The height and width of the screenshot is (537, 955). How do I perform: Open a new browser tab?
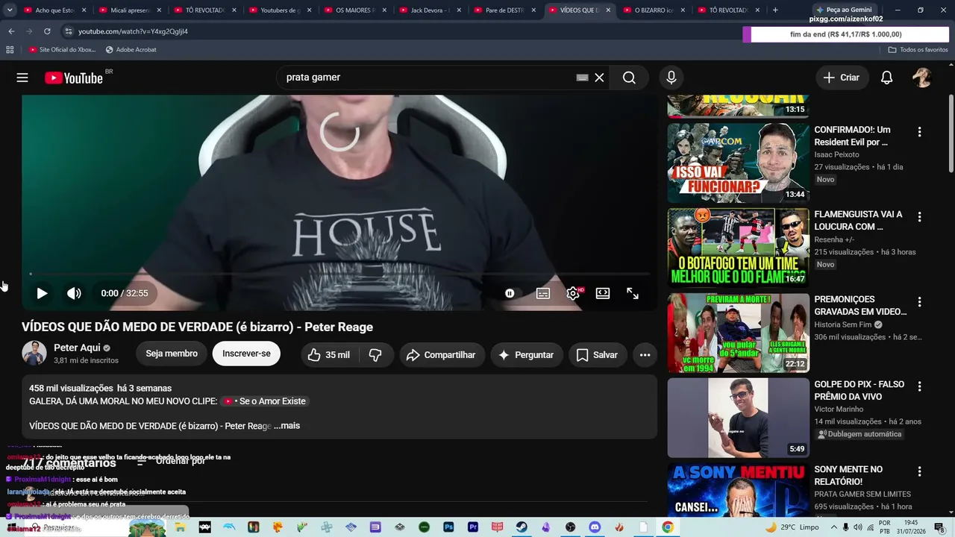click(775, 10)
